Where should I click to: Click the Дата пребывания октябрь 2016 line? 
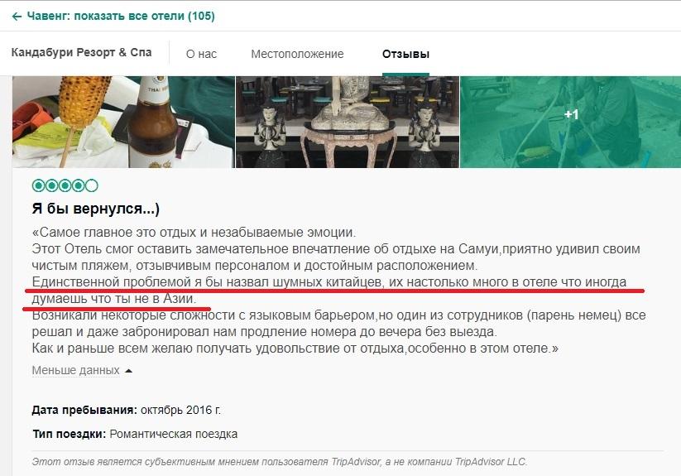pyautogui.click(x=127, y=410)
